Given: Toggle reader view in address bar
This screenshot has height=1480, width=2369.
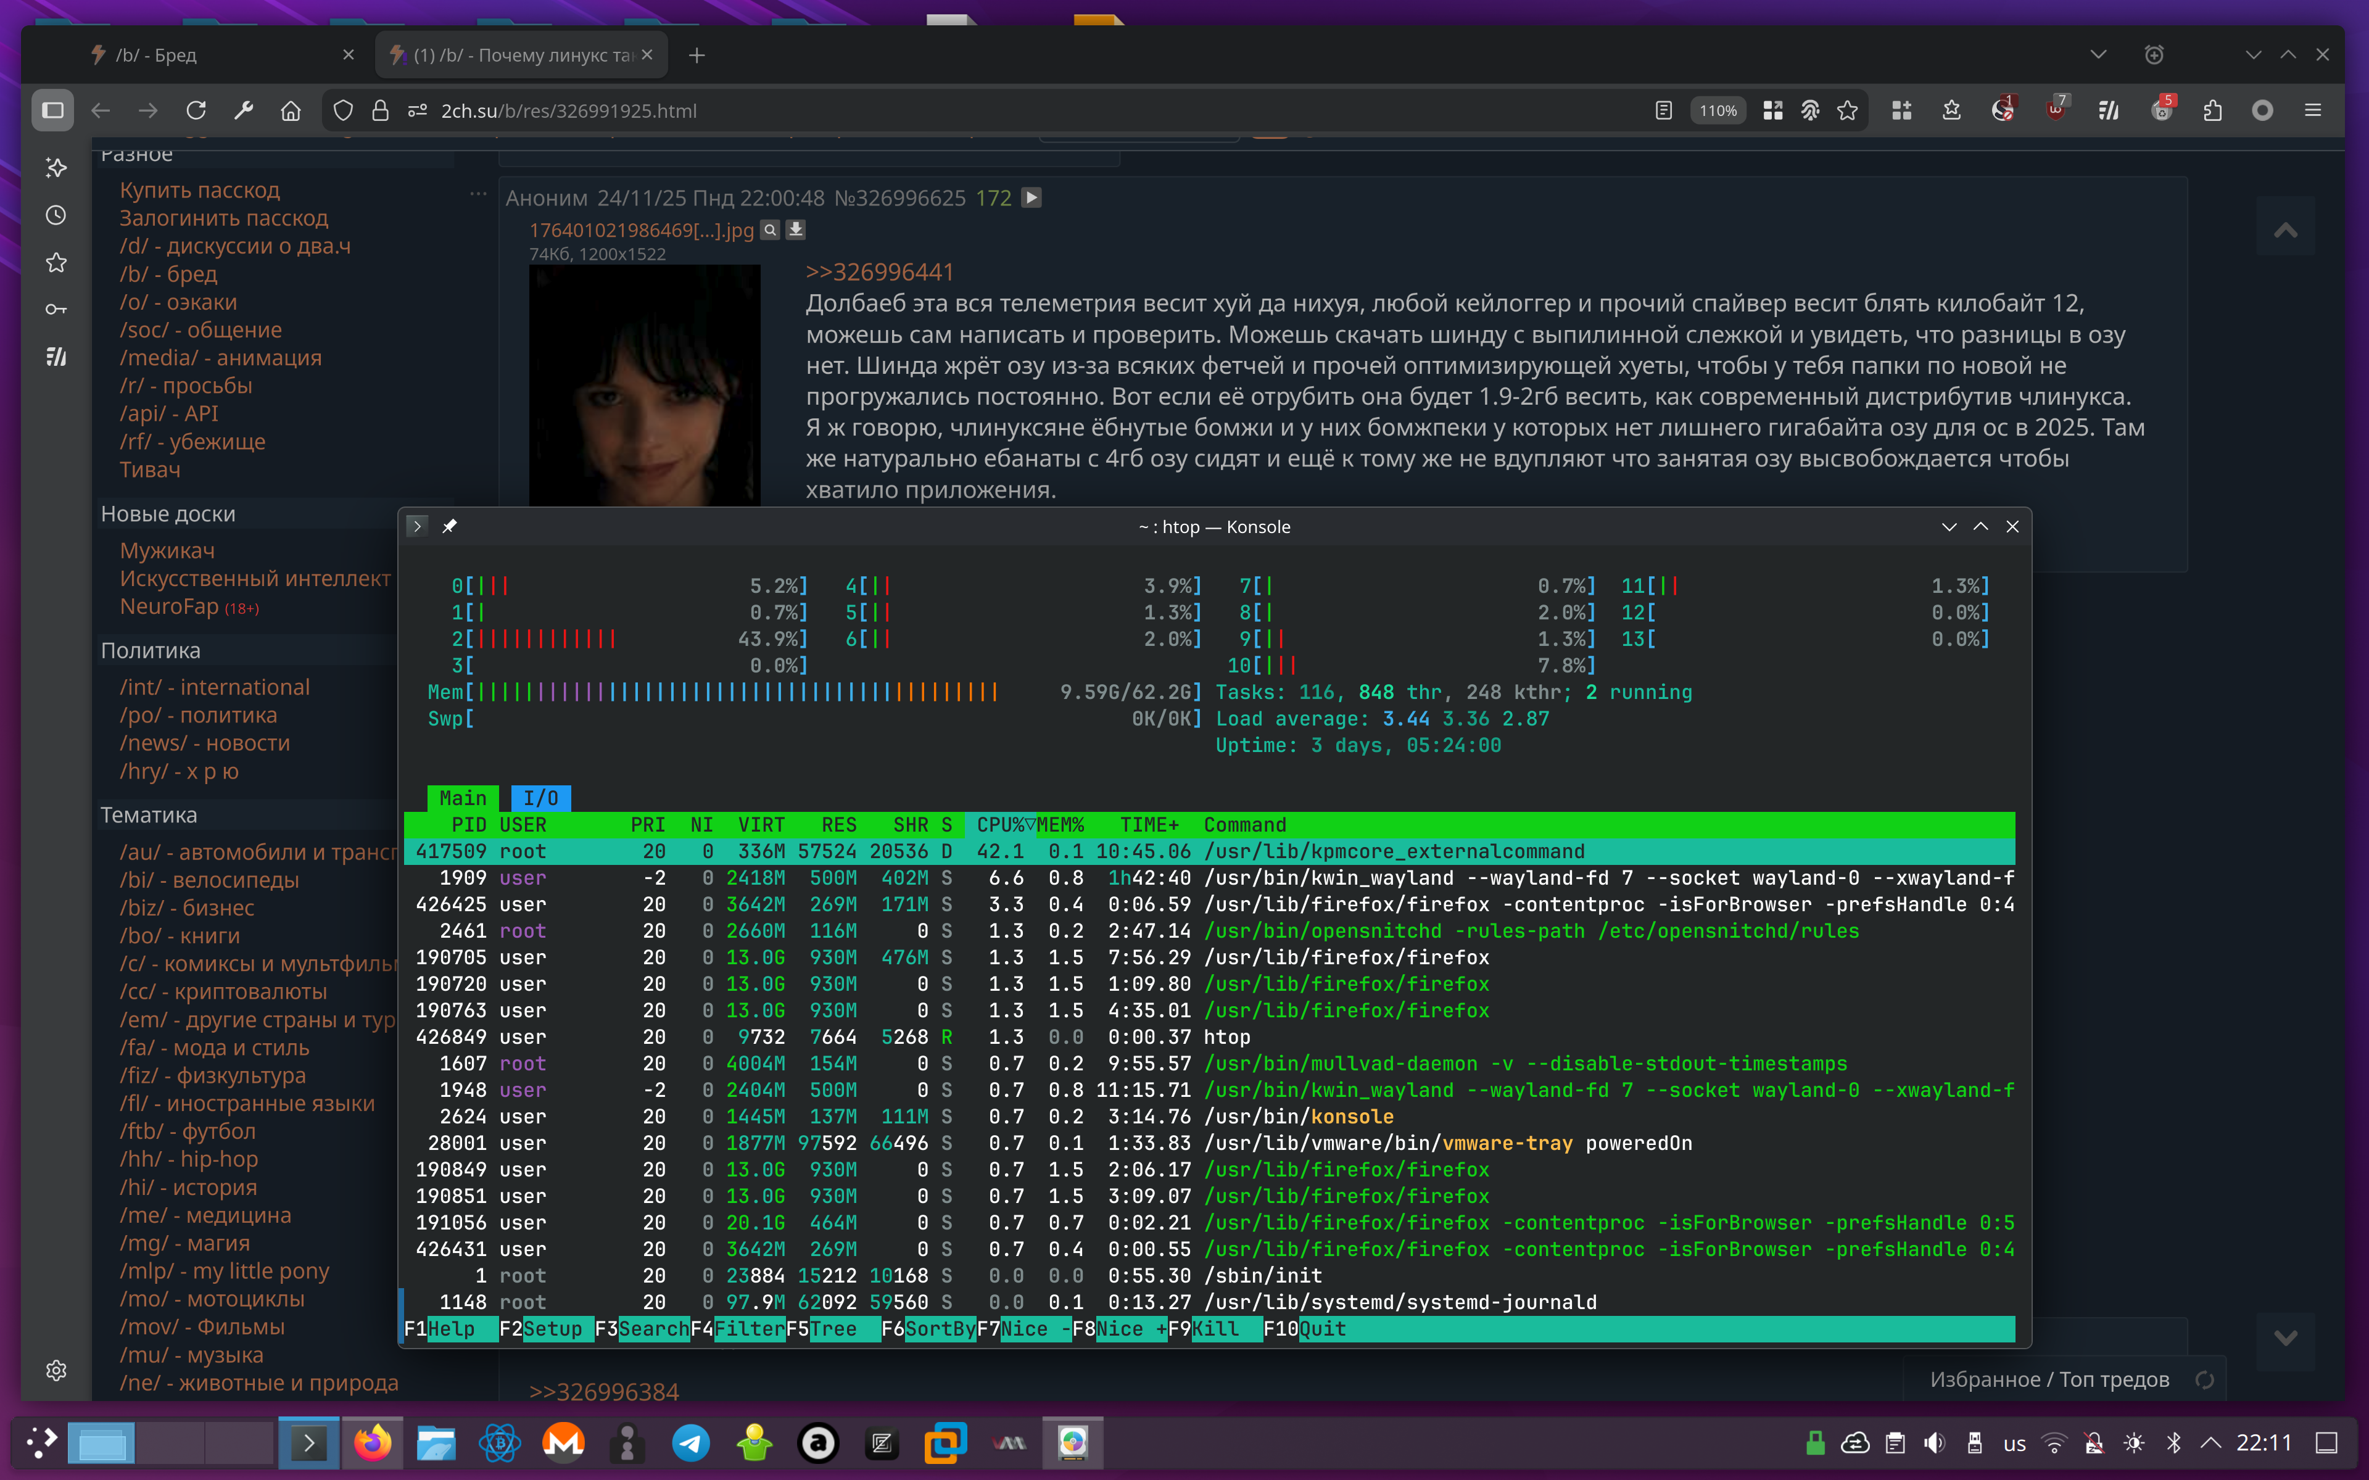Looking at the screenshot, I should (x=1663, y=110).
